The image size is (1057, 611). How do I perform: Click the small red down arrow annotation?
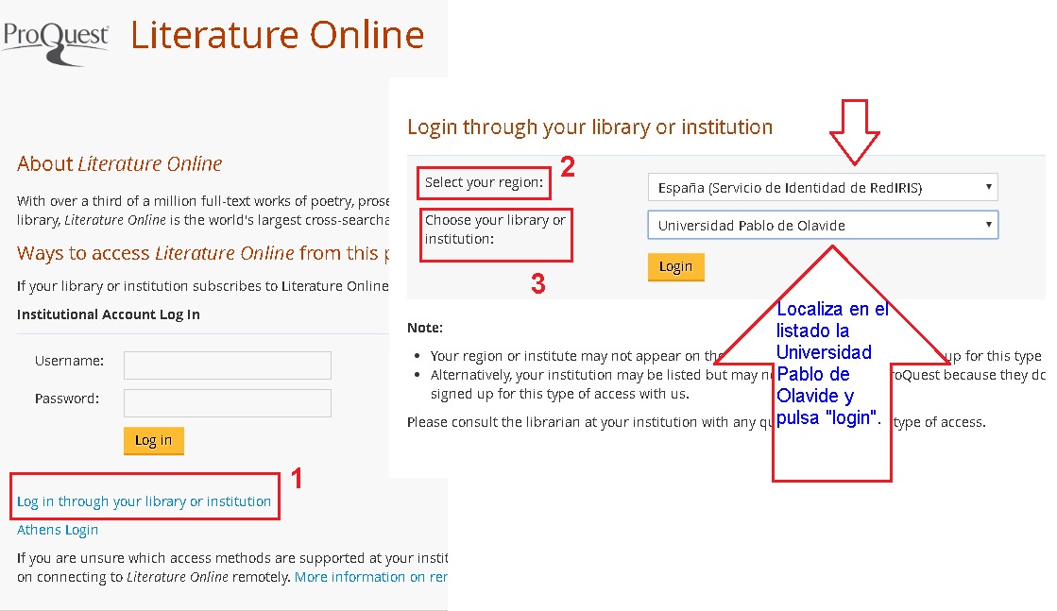[854, 131]
